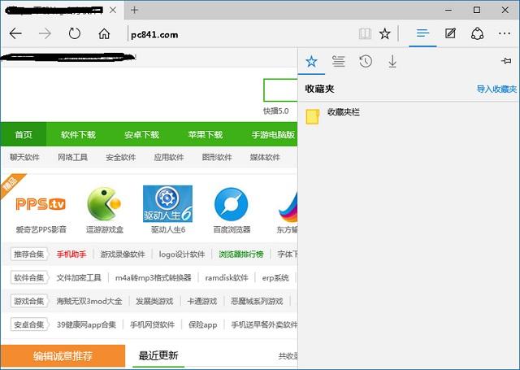Switch to the History tab
The image size is (520, 370).
(366, 61)
